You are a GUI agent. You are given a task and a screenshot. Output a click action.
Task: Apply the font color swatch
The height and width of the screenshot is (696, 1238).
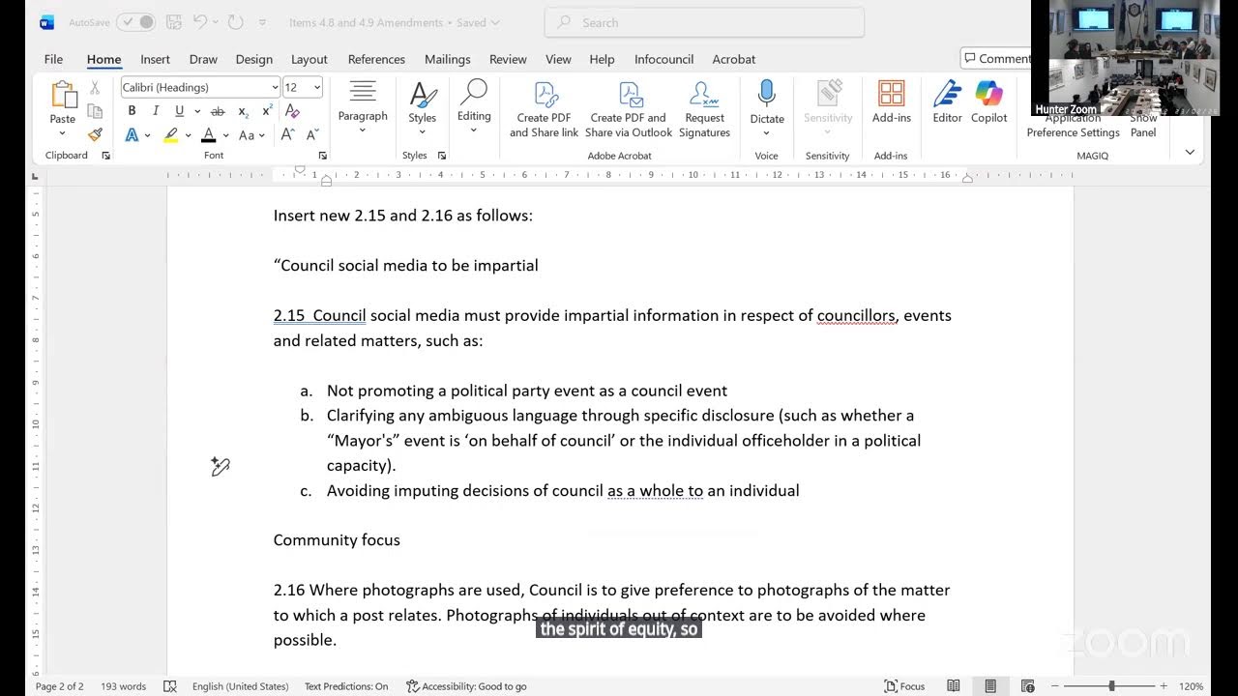point(208,135)
